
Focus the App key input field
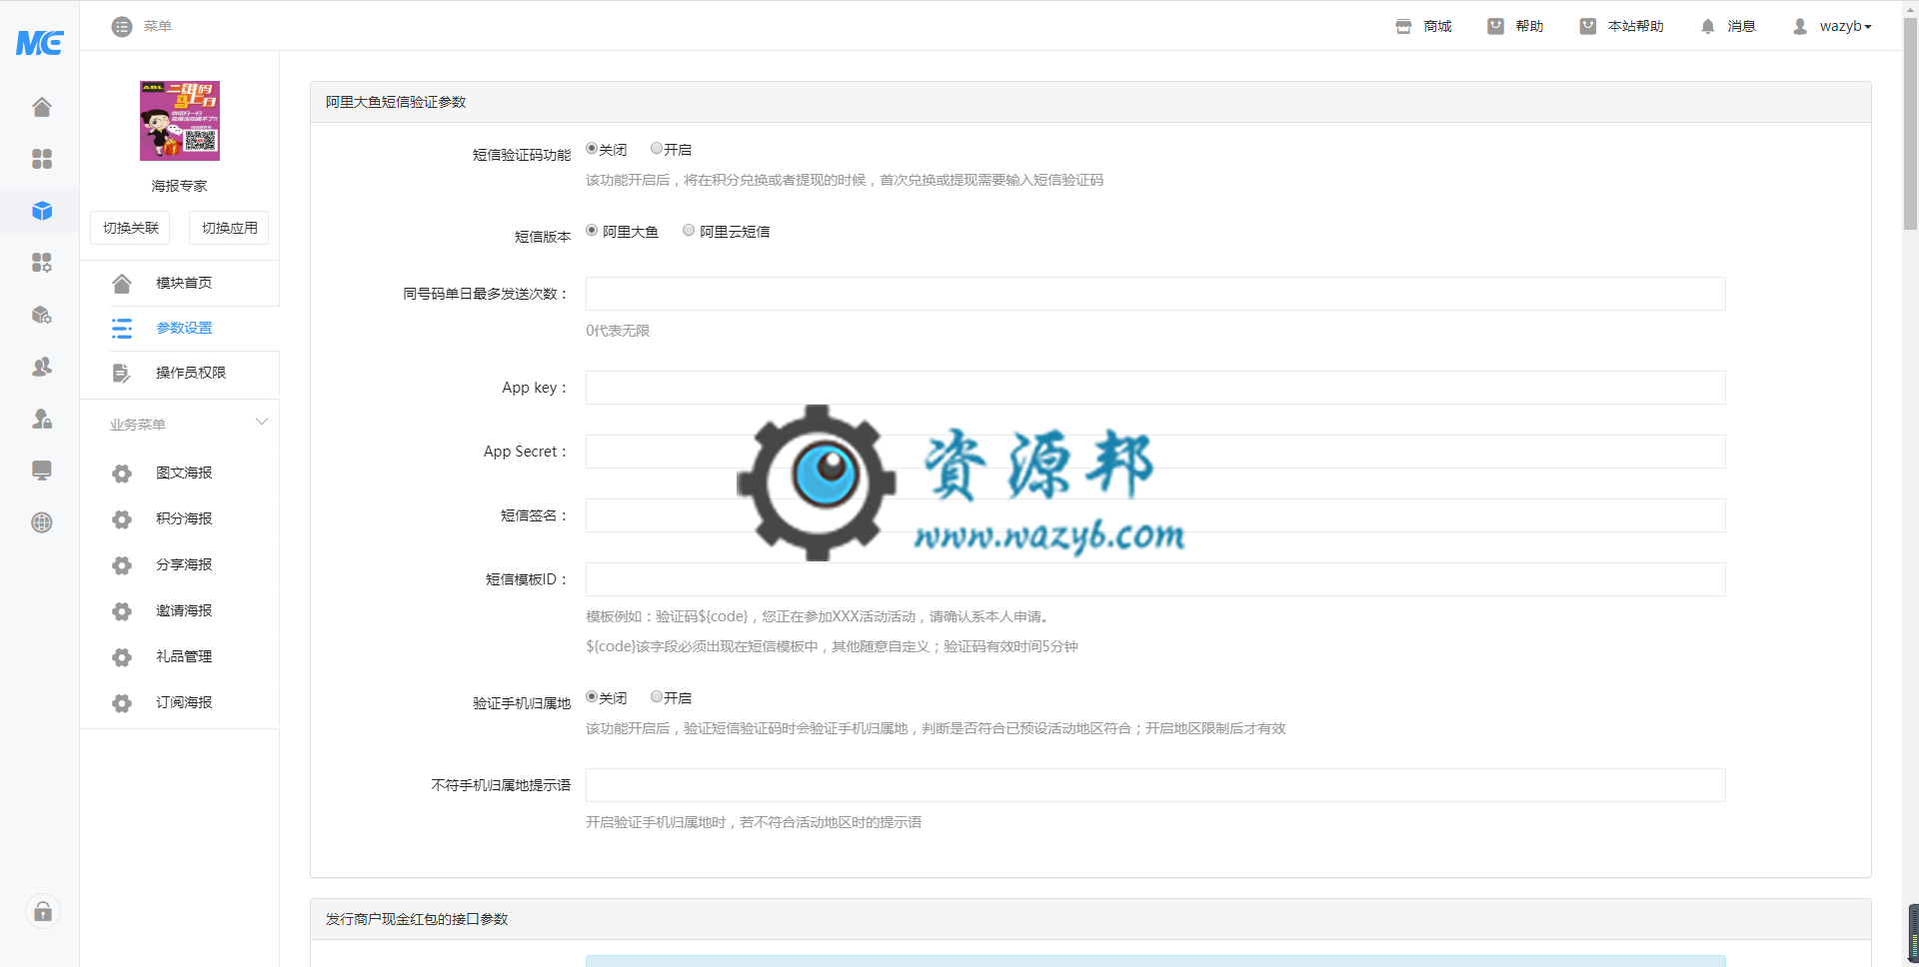[x=1155, y=388]
